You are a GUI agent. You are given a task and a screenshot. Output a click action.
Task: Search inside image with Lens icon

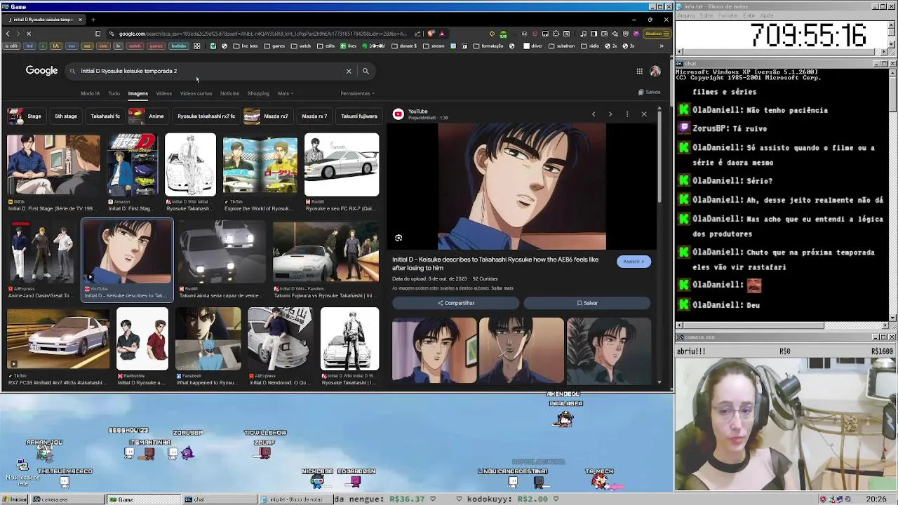coord(398,238)
